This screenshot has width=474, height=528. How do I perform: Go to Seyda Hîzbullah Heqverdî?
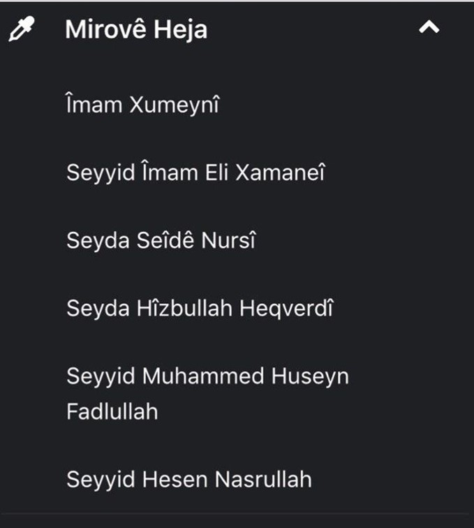(x=200, y=308)
